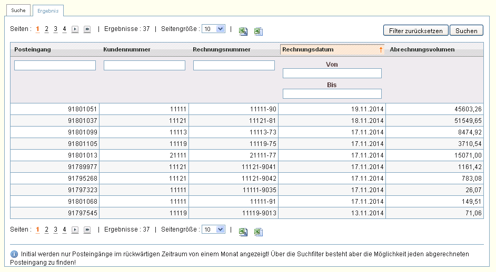Click Abrechnungsvolumen 15071,00
Screen dimensions: 496x272
coord(468,155)
